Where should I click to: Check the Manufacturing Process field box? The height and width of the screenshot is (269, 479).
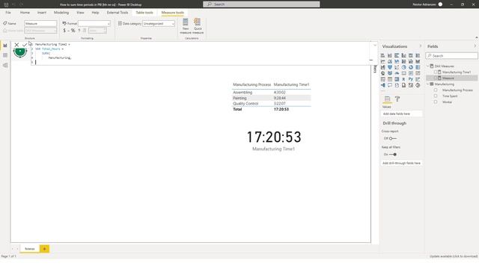(x=436, y=90)
